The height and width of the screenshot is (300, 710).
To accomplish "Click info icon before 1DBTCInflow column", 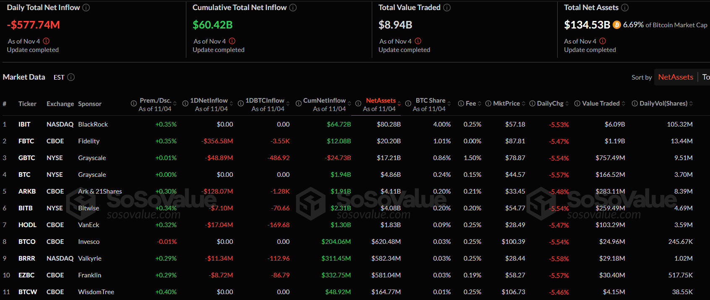I will (x=240, y=103).
